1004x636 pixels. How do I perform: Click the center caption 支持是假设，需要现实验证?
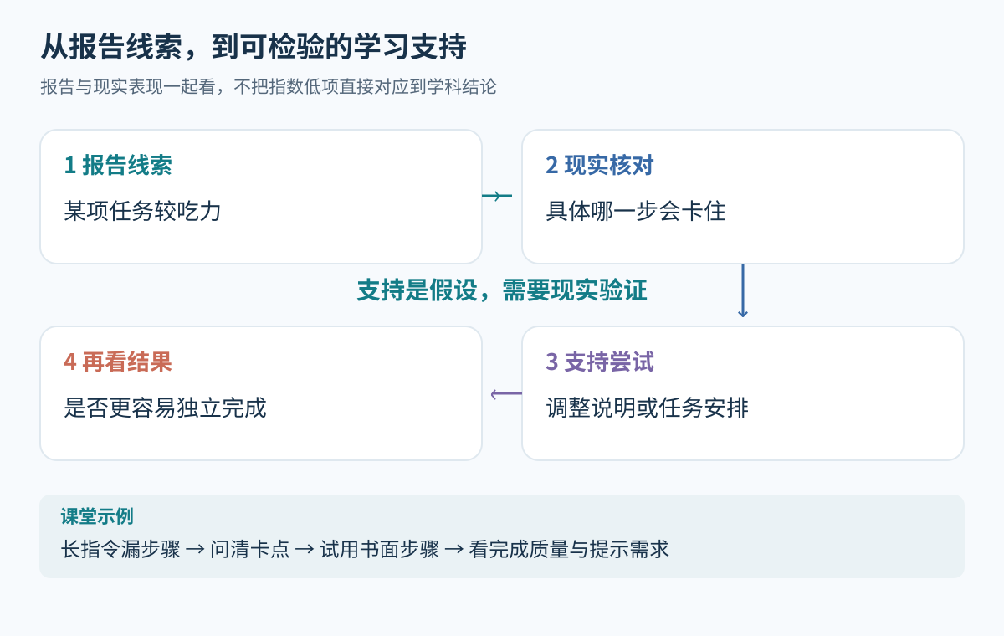click(x=502, y=290)
